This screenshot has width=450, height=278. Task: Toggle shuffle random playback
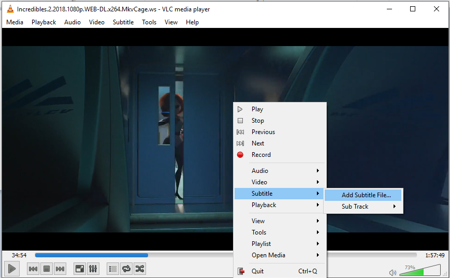point(140,269)
